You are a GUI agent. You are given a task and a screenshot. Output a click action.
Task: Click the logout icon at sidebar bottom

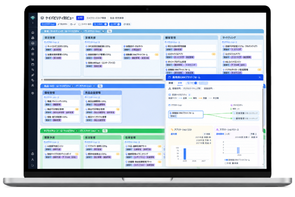tap(33, 165)
